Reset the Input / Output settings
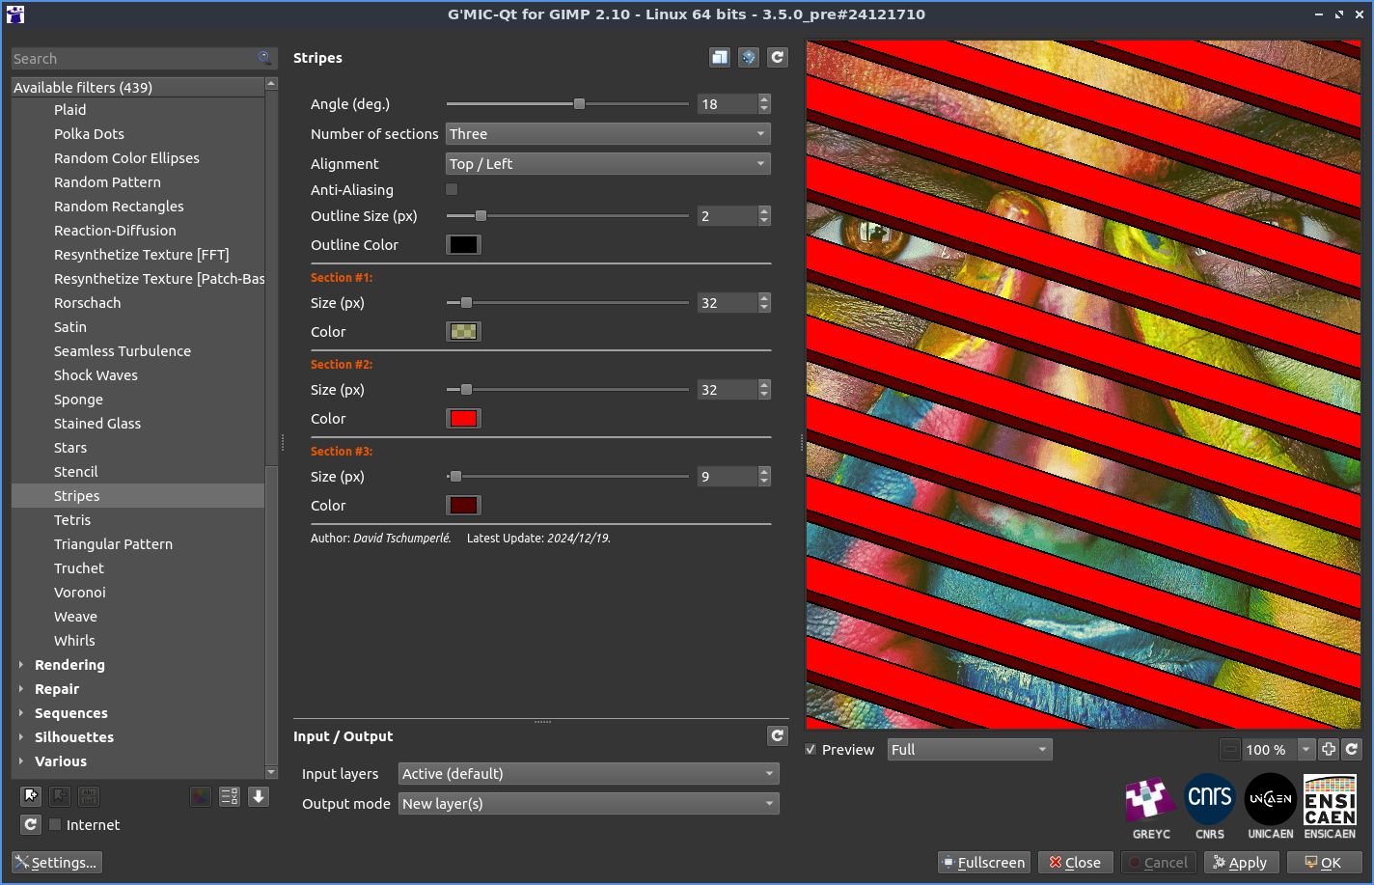 [778, 736]
